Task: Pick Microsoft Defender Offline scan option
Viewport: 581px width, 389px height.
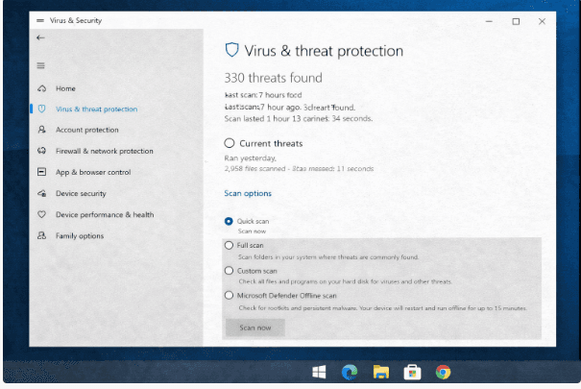Action: click(229, 296)
